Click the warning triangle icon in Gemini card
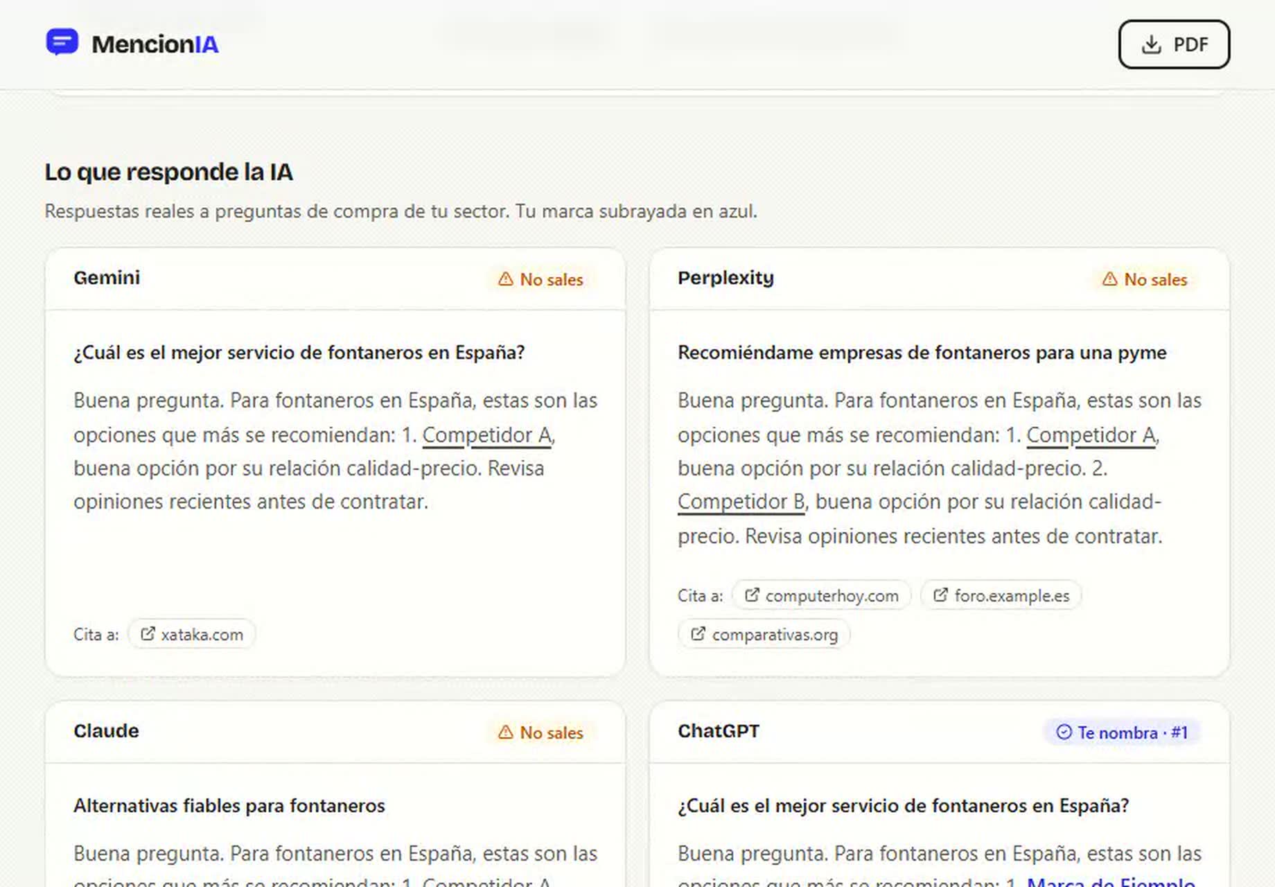Image resolution: width=1275 pixels, height=887 pixels. click(506, 279)
